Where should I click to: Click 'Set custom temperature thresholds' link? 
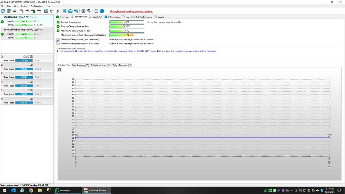click(164, 22)
